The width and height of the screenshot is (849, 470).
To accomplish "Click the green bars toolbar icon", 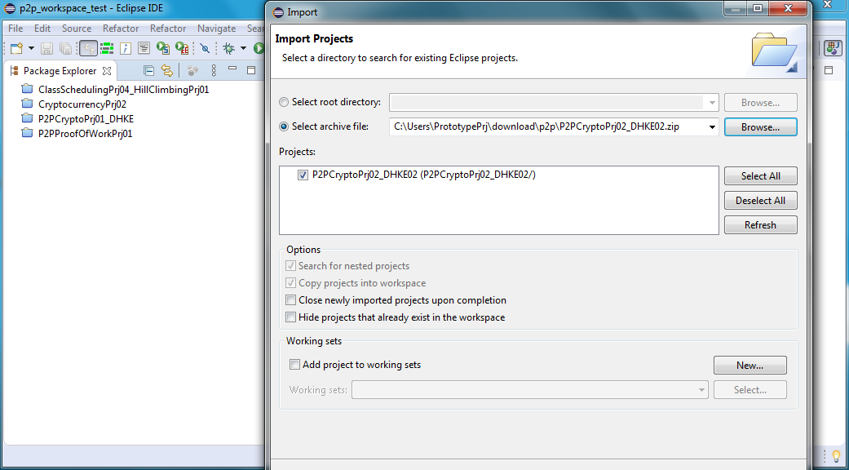I will [x=107, y=49].
